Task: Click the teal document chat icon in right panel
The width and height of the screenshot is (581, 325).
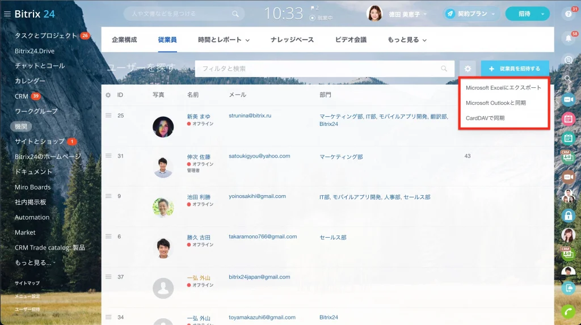Action: (568, 288)
